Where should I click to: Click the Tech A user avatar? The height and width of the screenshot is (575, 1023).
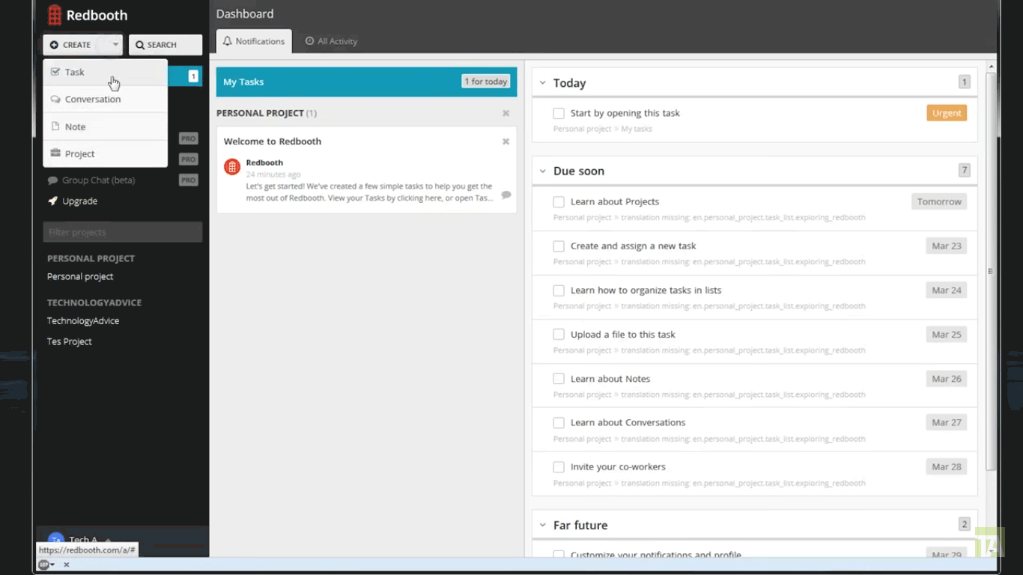55,539
